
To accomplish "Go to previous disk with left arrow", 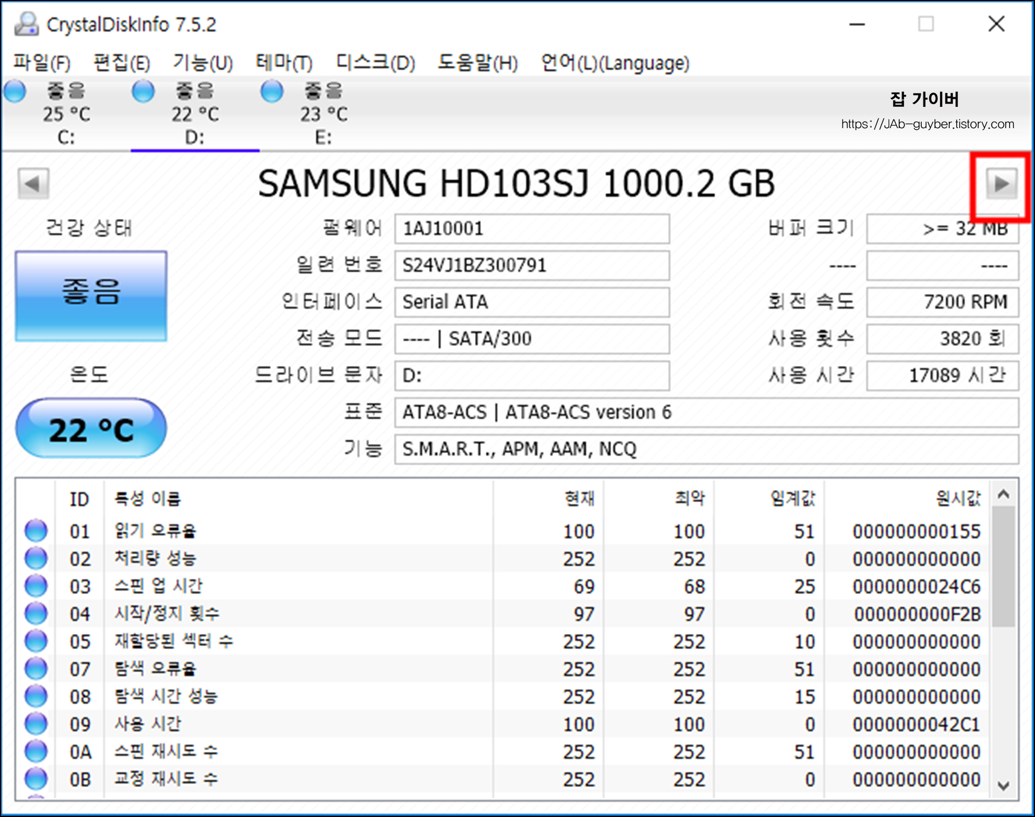I will coord(33,184).
